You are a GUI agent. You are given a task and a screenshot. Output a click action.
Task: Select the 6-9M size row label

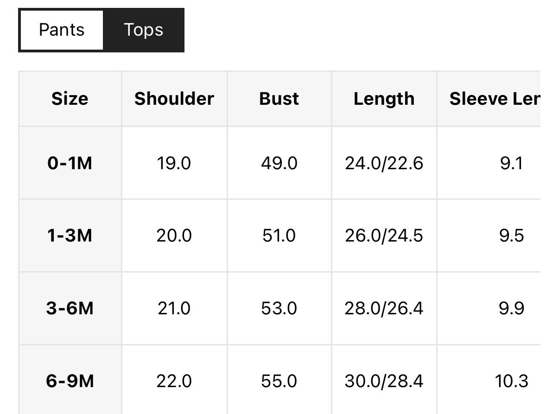point(70,381)
